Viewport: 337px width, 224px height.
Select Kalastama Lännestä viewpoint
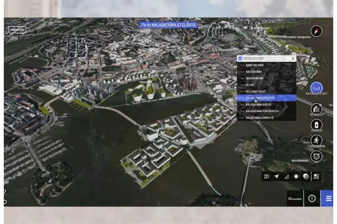click(267, 118)
